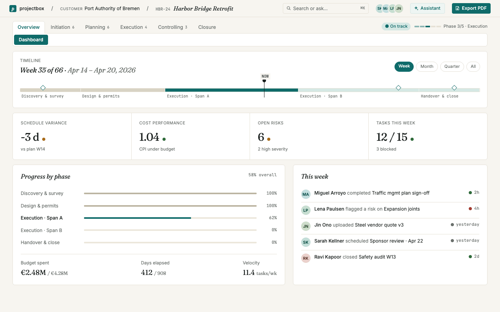The width and height of the screenshot is (500, 312).
Task: Focus the Search or ask field
Action: 326,8
